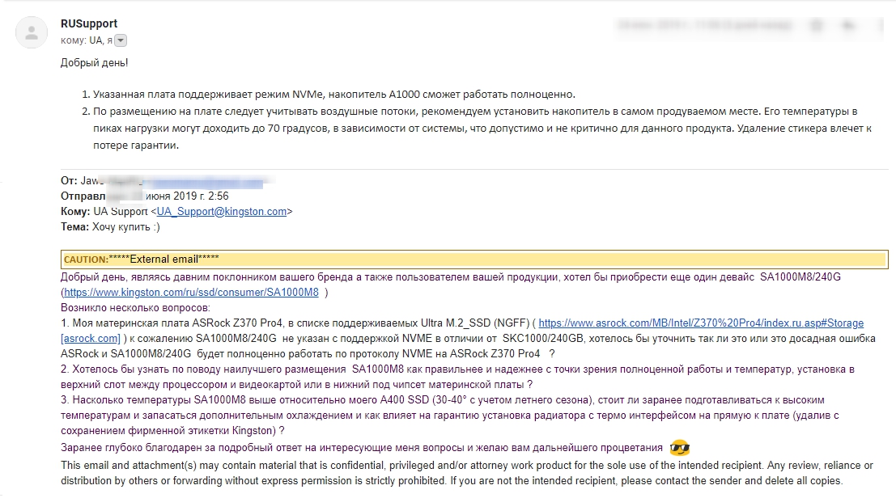Click the 'Возникло несколько вопросов:' line
The height and width of the screenshot is (498, 896).
135,308
